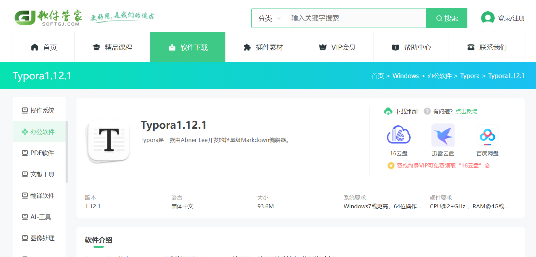Click the green cloud download icon

pyautogui.click(x=388, y=111)
